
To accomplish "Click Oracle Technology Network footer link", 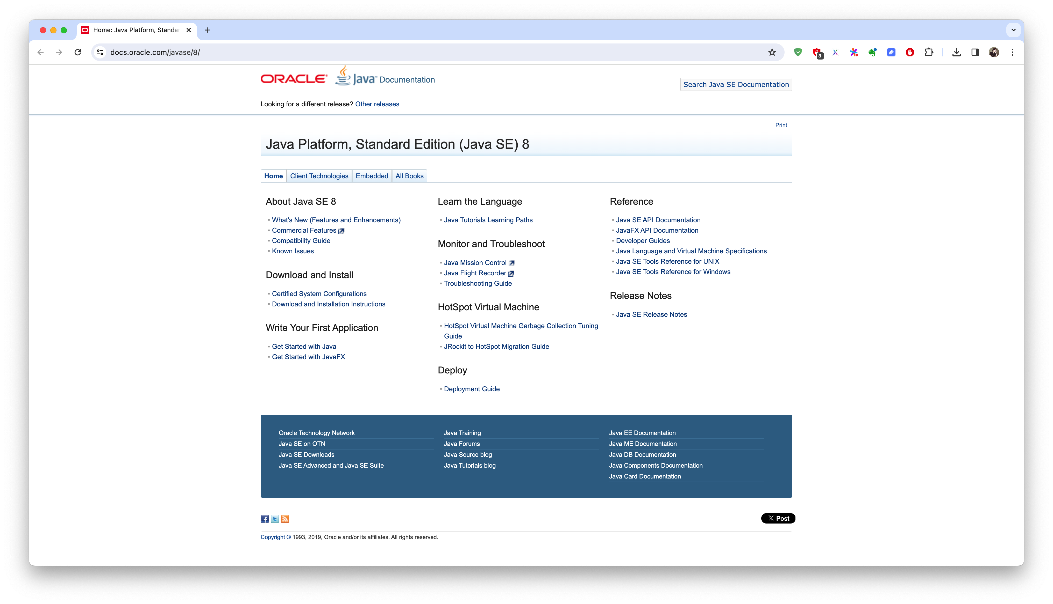I will 316,433.
